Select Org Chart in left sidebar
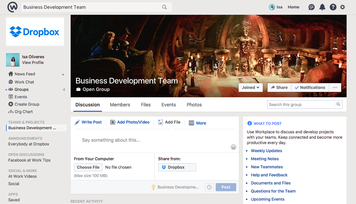 24,112
